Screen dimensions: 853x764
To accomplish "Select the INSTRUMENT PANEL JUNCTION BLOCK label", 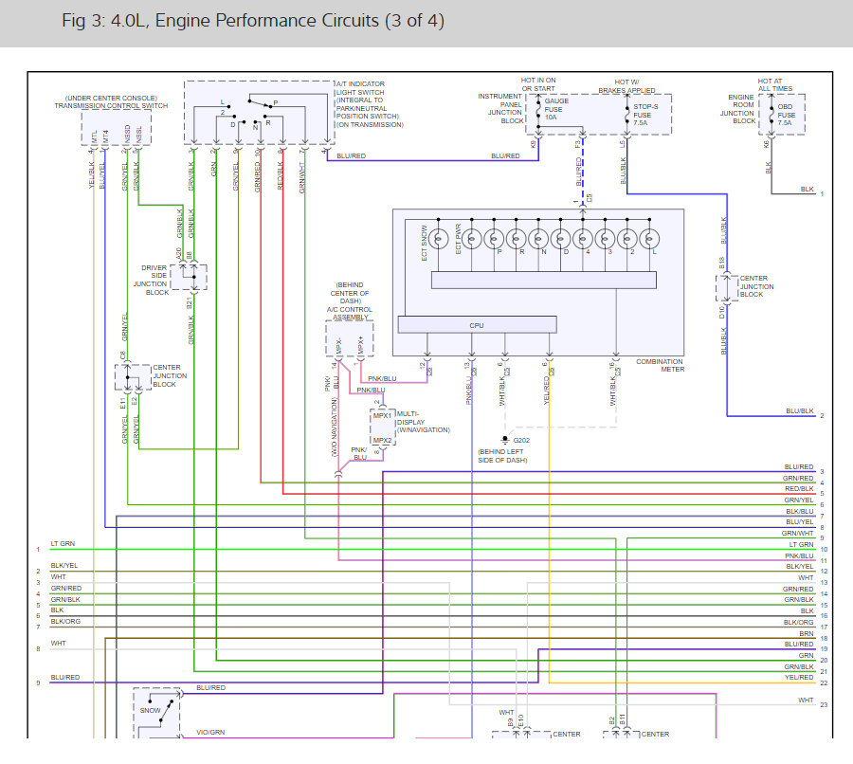I will point(499,108).
